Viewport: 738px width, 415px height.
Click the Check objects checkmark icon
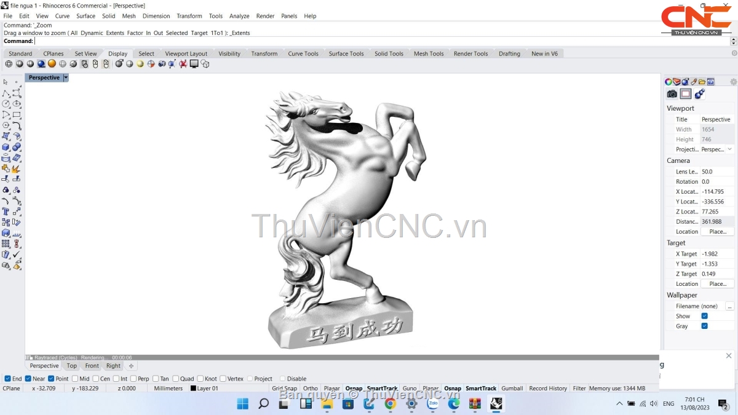(x=17, y=254)
